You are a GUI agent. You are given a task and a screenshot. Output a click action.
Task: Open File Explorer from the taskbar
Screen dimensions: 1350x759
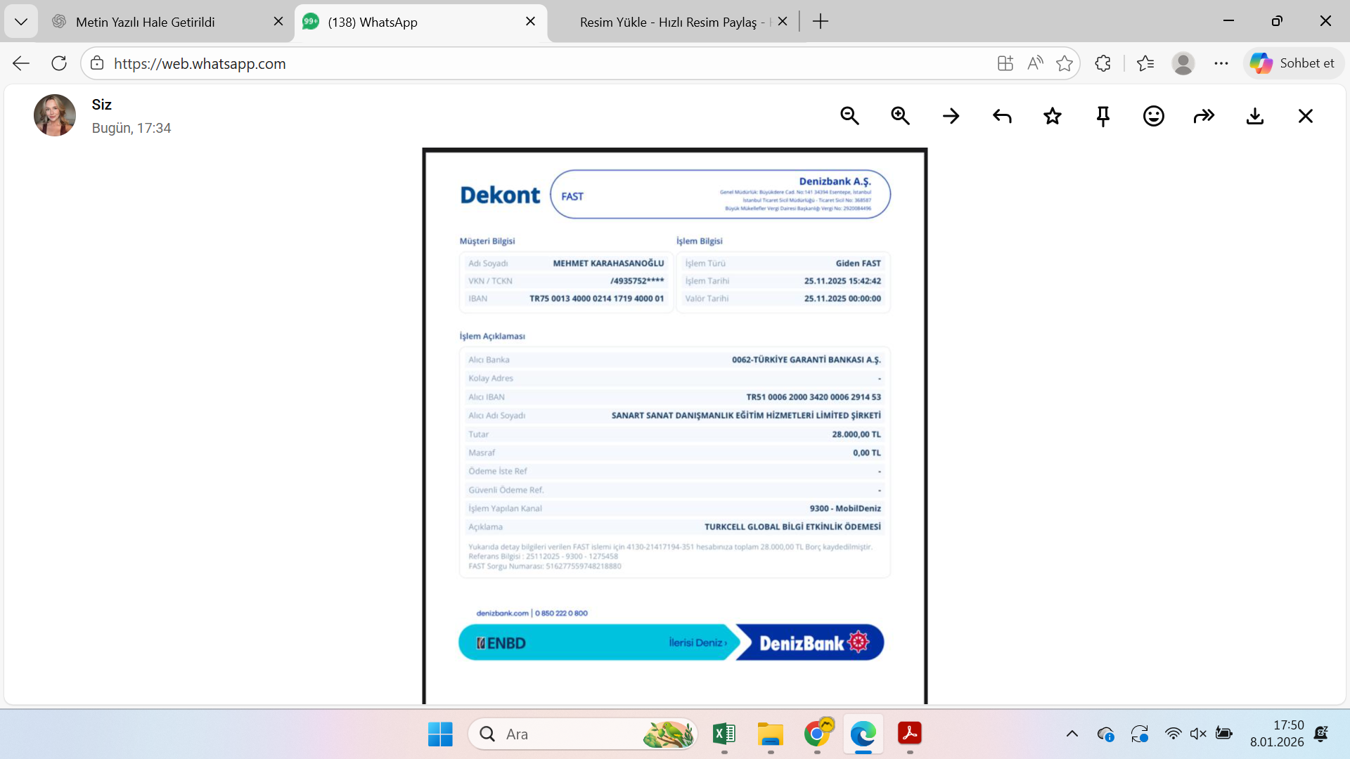pyautogui.click(x=771, y=734)
